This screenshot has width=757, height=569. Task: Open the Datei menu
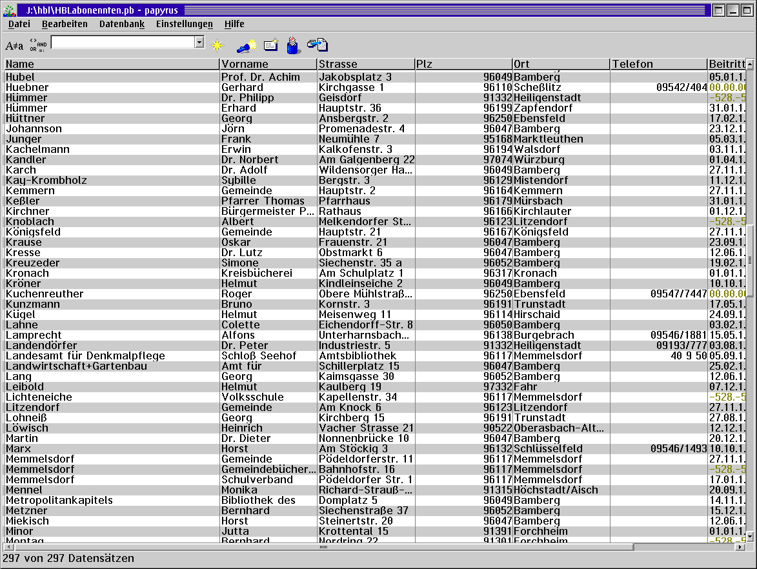(x=19, y=24)
